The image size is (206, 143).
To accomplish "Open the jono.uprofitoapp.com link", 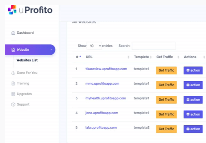I will click(x=102, y=113).
